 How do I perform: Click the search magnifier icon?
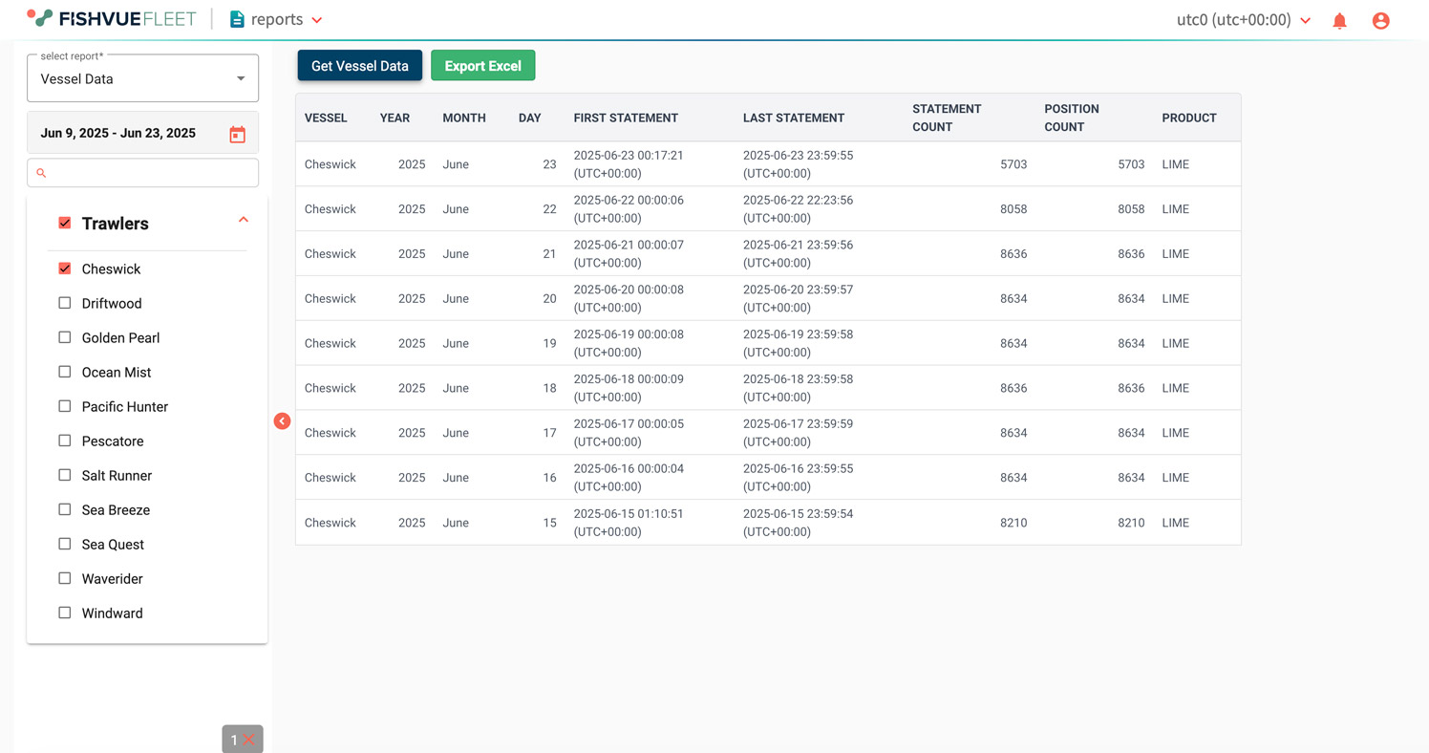click(41, 173)
